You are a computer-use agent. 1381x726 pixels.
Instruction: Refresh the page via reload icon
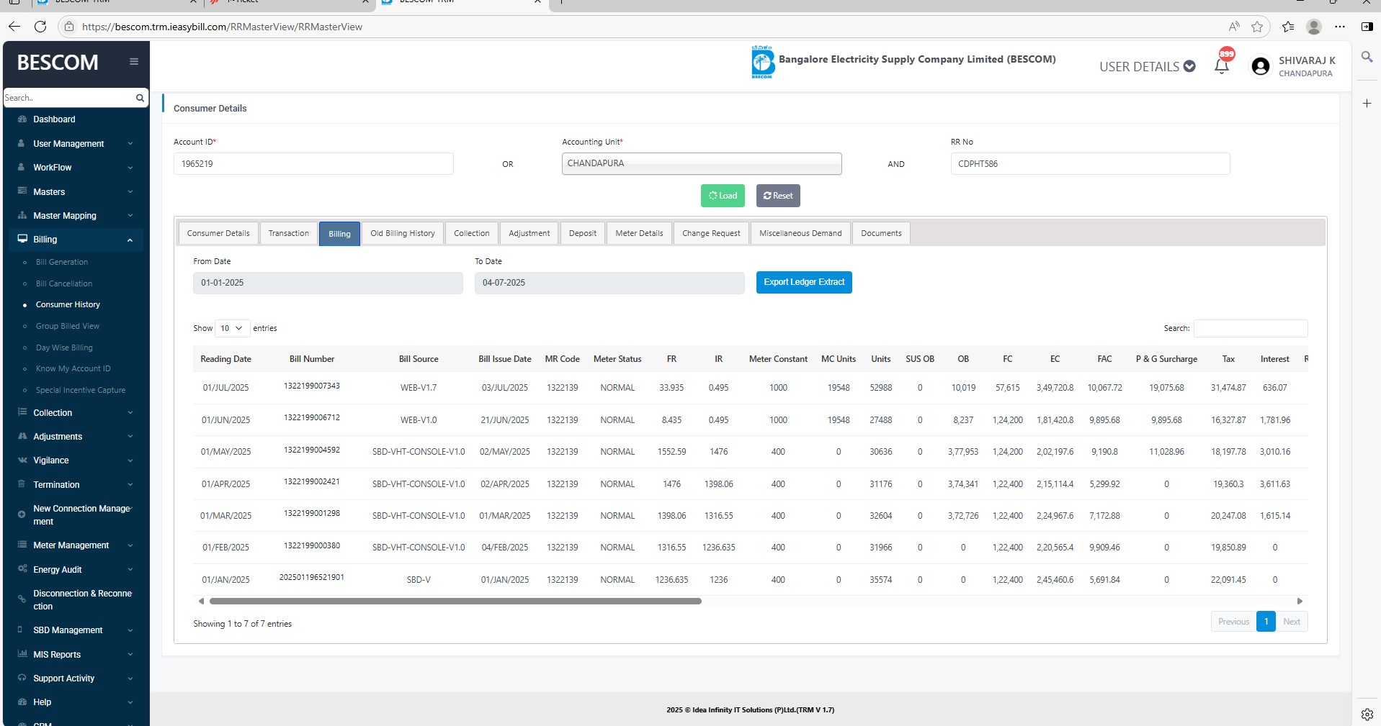[40, 27]
